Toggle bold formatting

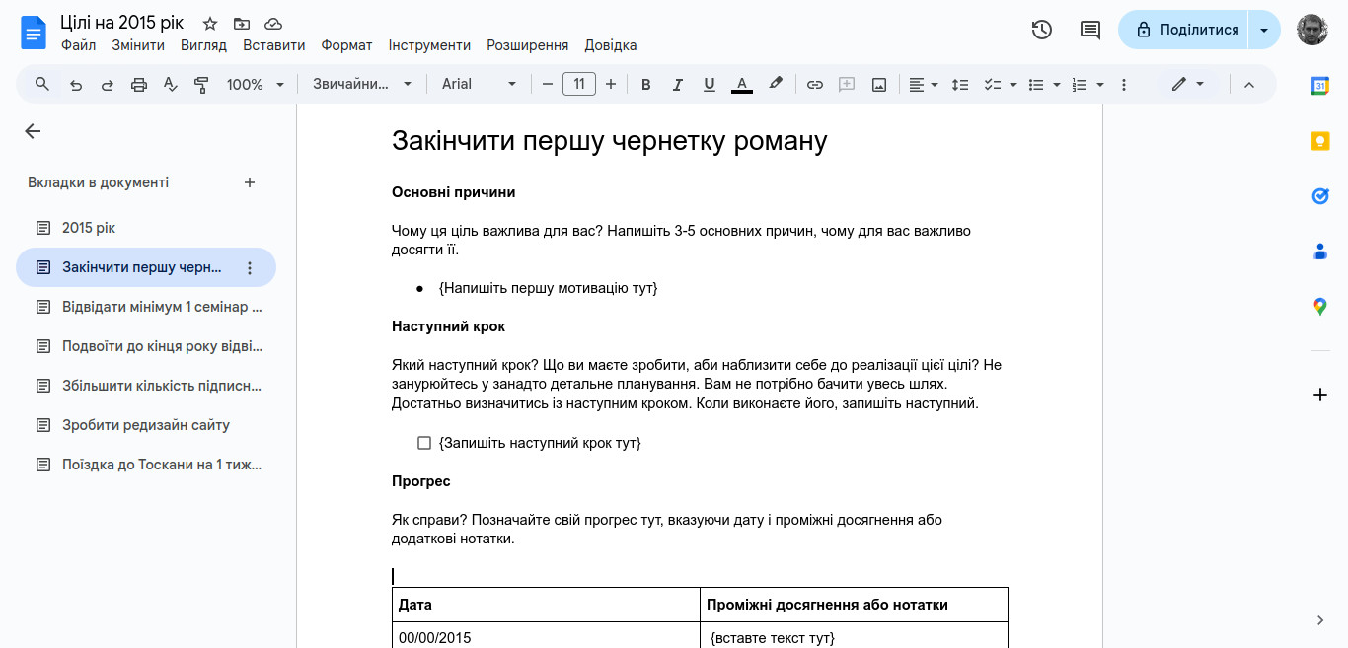(x=646, y=85)
